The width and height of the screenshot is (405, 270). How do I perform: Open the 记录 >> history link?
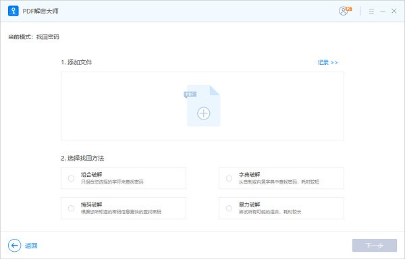(327, 63)
